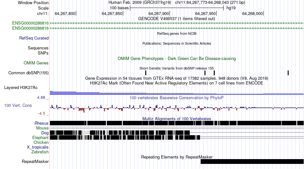Screen dimensions: 304x169
Task: Click the third dbSNP variant marker
Action: (214, 73)
